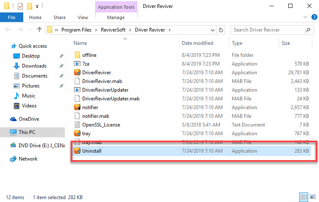
Task: Unpin Downloads using its pin icon
Action: pos(61,66)
